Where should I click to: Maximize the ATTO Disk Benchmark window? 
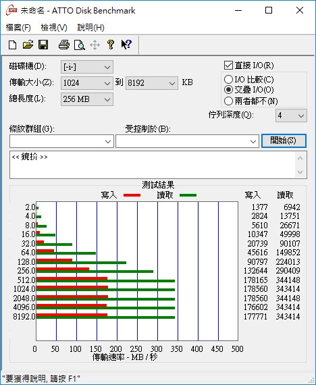coord(269,10)
